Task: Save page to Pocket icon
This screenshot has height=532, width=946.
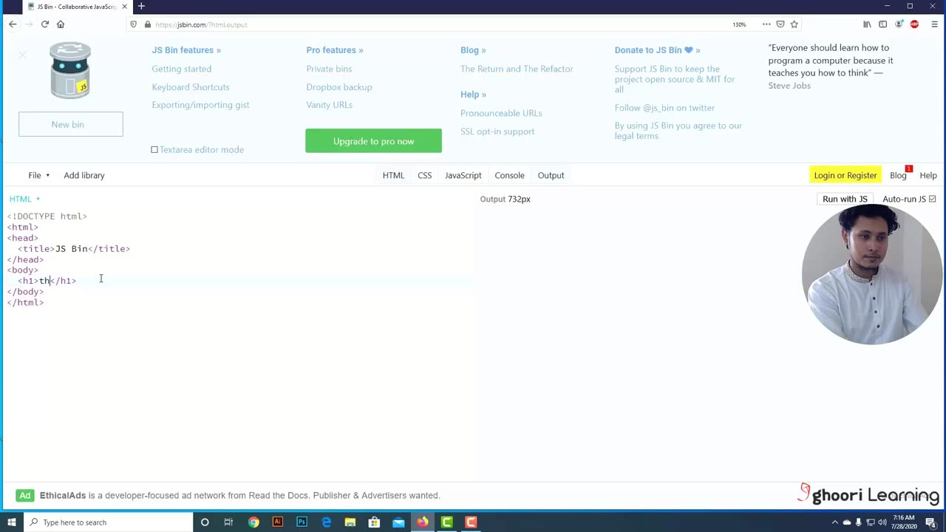Action: point(780,24)
